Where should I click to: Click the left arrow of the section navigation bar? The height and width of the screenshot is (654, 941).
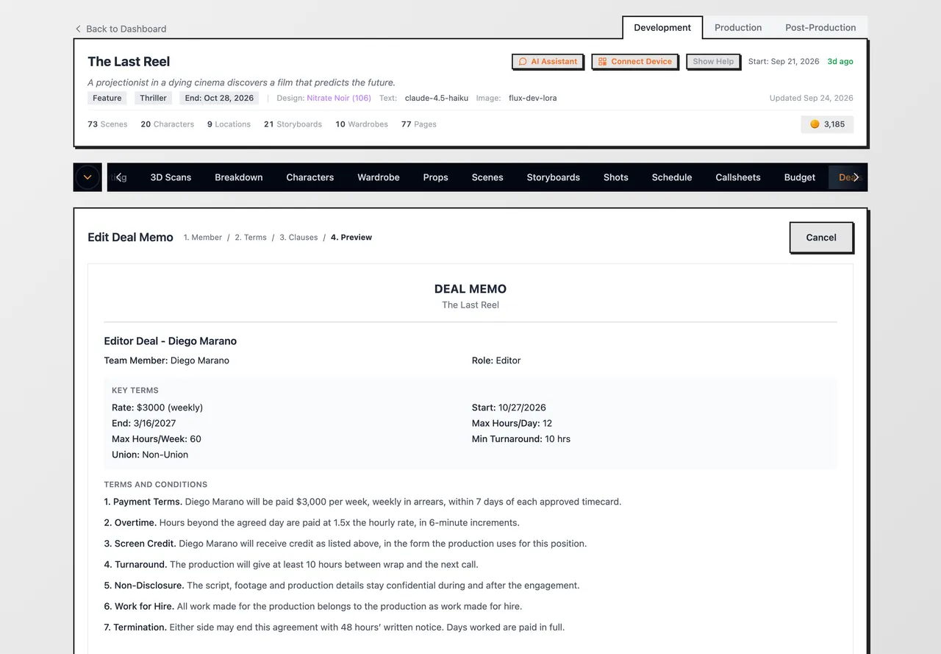click(x=119, y=177)
